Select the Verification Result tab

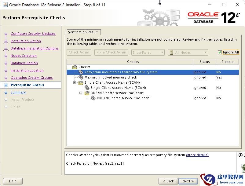tap(83, 32)
